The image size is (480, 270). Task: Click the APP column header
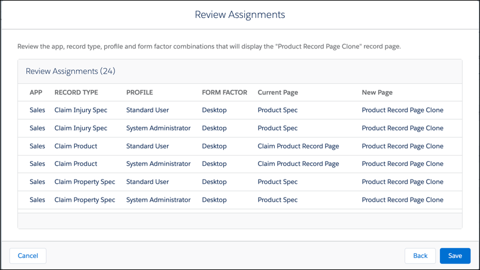point(36,92)
